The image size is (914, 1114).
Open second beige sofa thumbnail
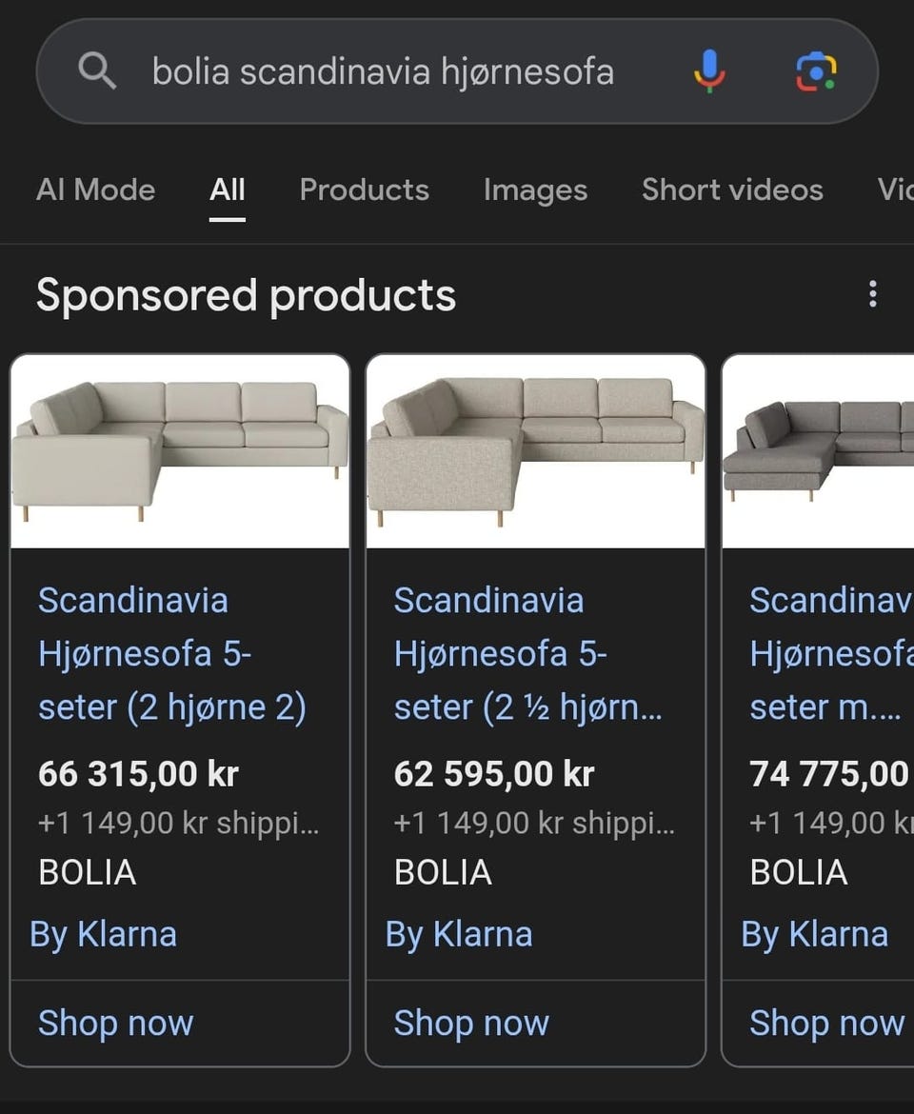(x=535, y=450)
